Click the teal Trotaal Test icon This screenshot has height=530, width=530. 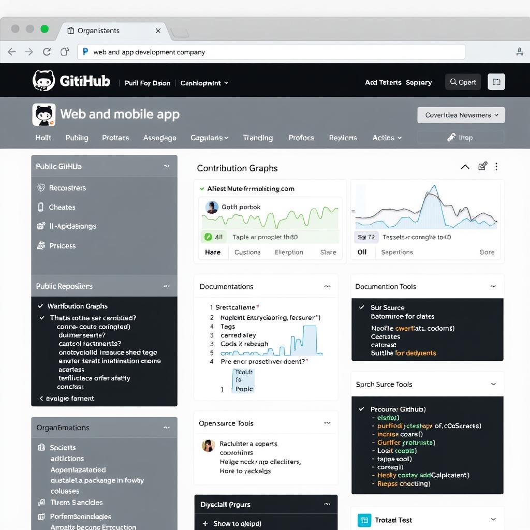(364, 520)
